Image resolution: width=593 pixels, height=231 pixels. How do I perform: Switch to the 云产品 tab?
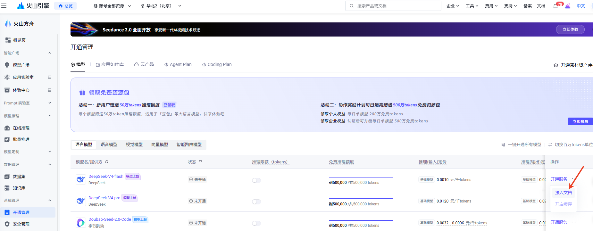coord(144,64)
